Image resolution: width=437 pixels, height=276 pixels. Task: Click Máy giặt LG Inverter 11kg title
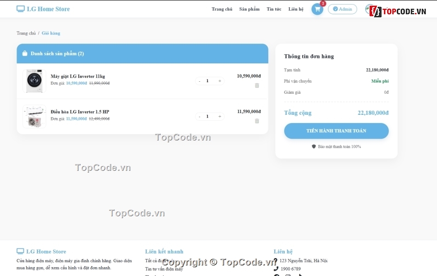point(78,76)
